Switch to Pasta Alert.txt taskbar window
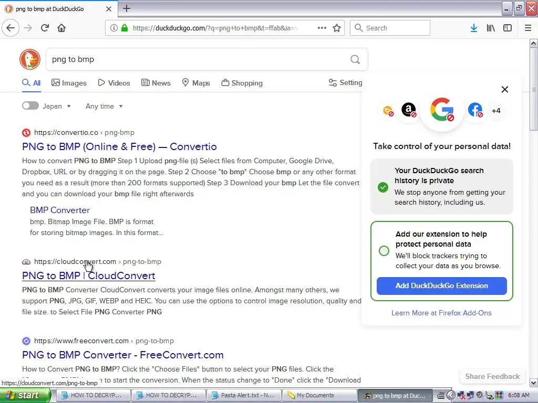Image resolution: width=538 pixels, height=403 pixels. 243,396
